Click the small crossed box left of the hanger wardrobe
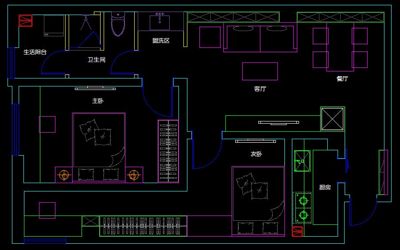The image size is (400, 250). 90,221
